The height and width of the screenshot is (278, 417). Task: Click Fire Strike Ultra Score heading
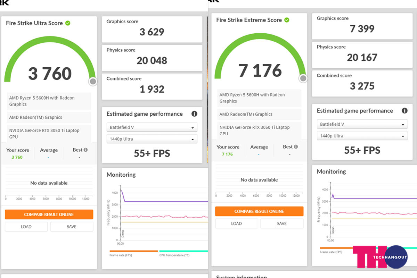pyautogui.click(x=34, y=23)
